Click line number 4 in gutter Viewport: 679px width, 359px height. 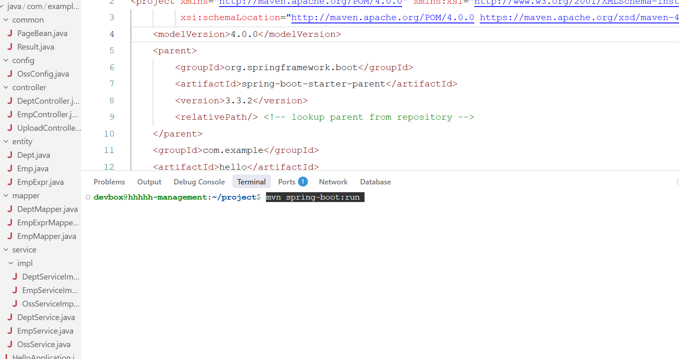point(112,34)
